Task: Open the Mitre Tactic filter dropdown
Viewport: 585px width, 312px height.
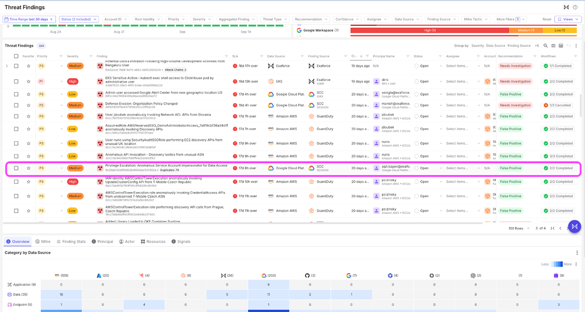Action: pos(475,19)
